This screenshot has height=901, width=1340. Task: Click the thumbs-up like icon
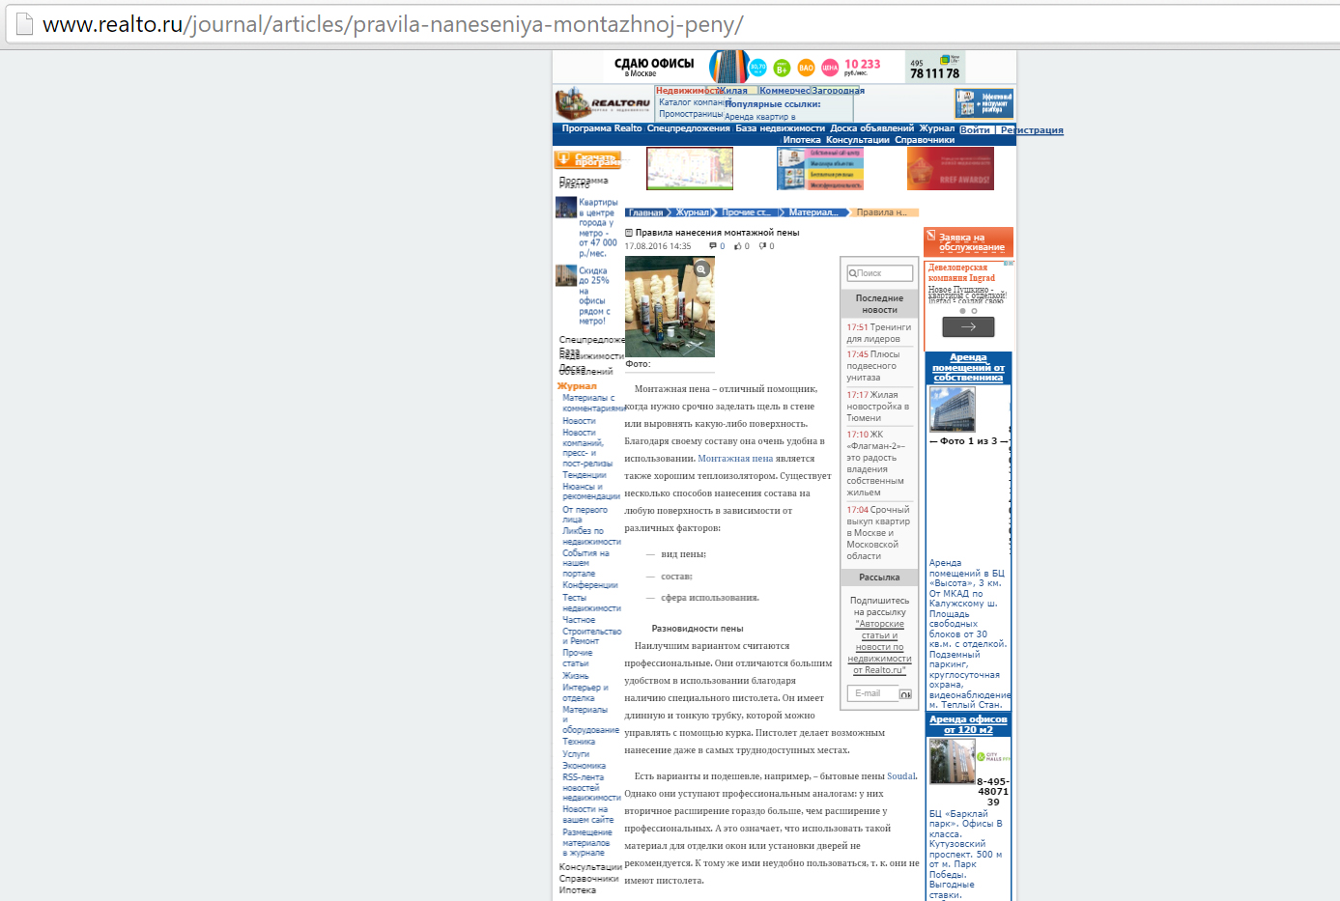click(x=738, y=246)
